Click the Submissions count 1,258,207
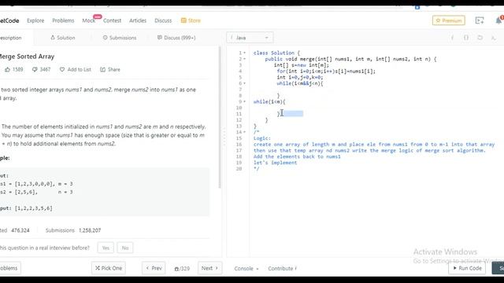 tap(90, 230)
